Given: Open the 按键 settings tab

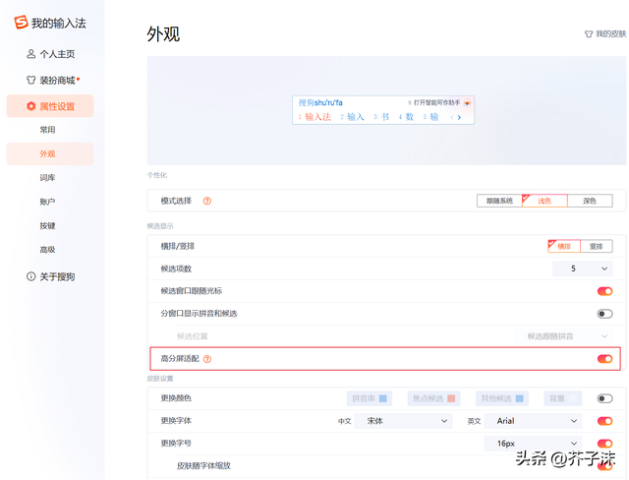Looking at the screenshot, I should tap(47, 225).
